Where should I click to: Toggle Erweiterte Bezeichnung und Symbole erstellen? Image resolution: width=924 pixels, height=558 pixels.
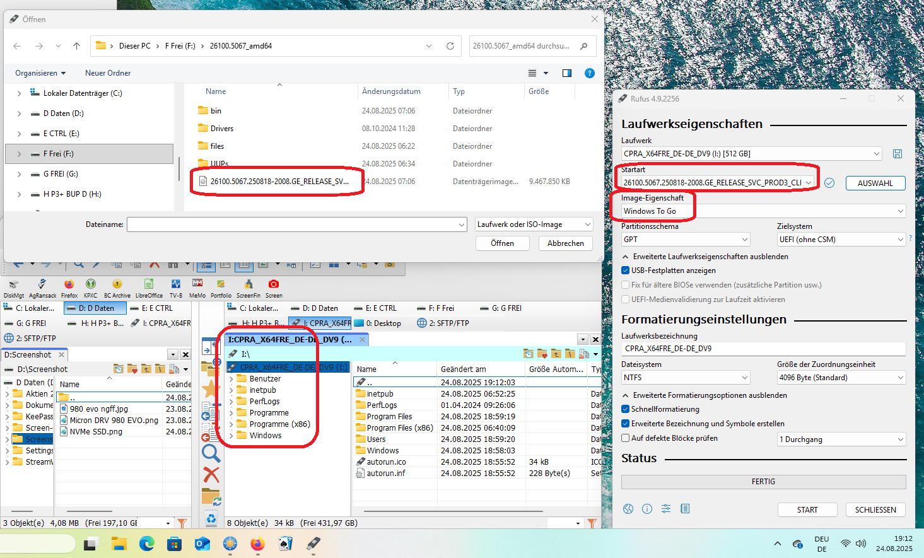coord(626,424)
